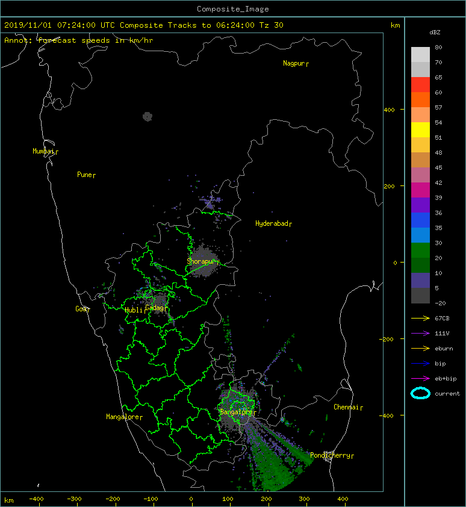Click the Mangalore city label
The width and height of the screenshot is (466, 507).
click(123, 417)
